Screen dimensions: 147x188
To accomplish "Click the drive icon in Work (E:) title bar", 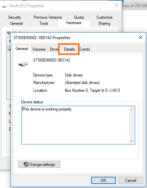I will click(x=5, y=6).
